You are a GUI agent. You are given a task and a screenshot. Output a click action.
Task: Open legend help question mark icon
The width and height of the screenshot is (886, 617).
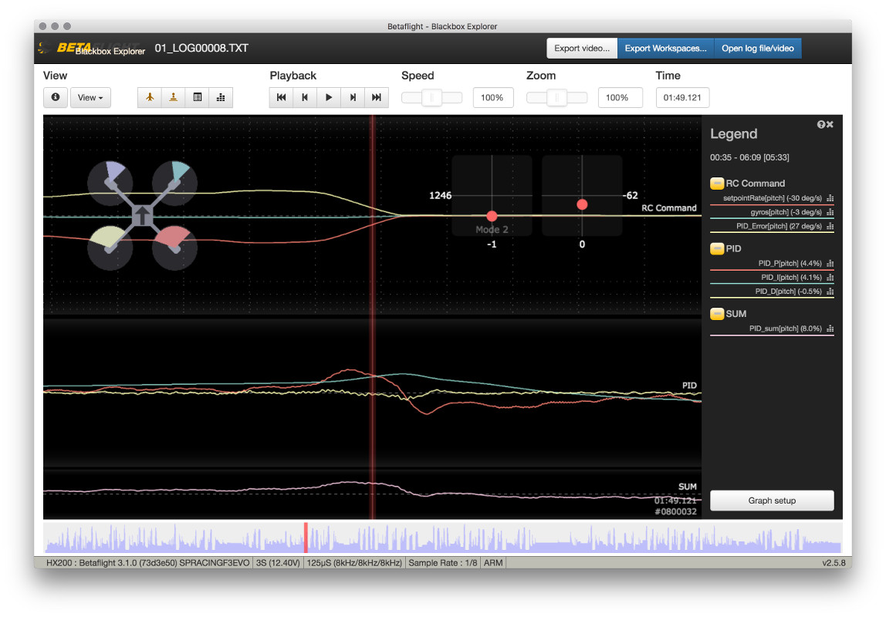(821, 124)
